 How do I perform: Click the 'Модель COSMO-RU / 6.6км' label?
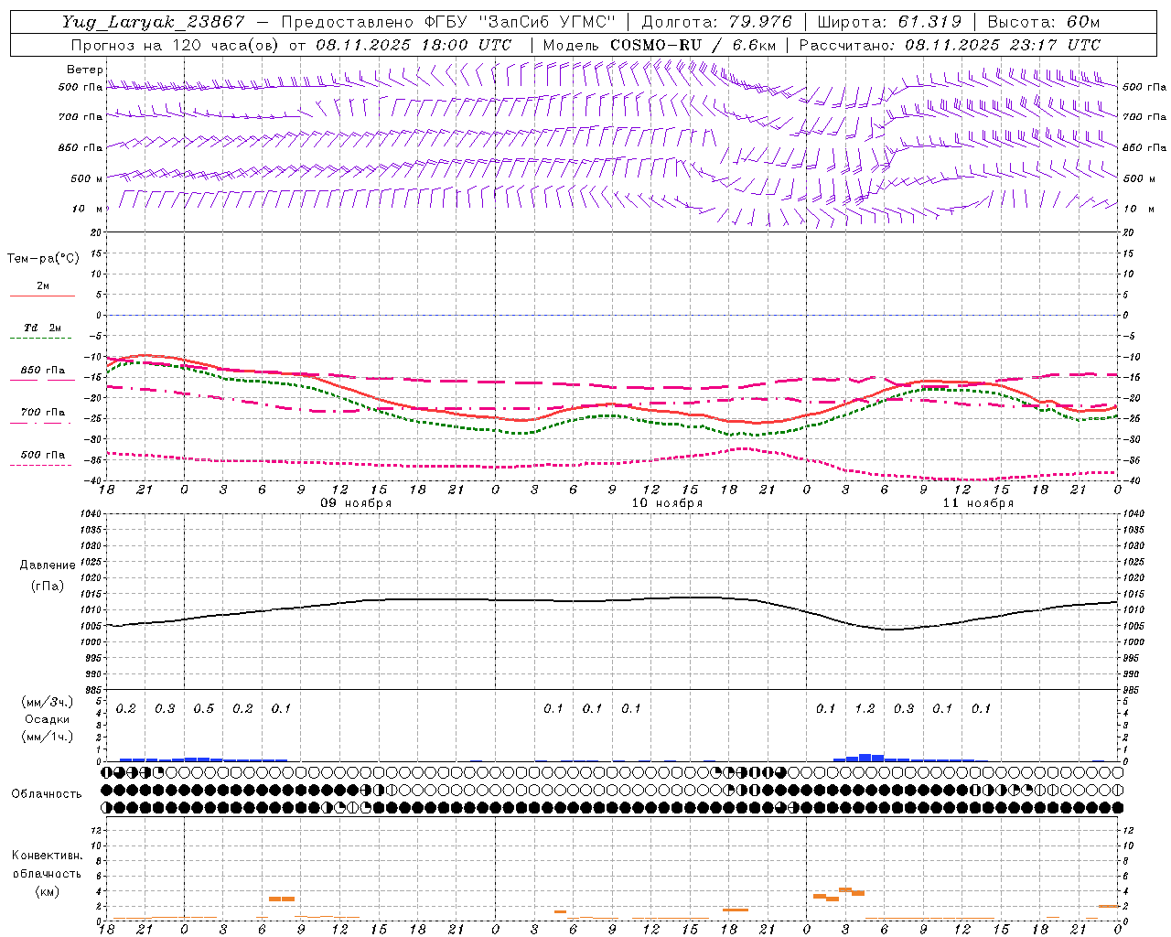(x=660, y=45)
